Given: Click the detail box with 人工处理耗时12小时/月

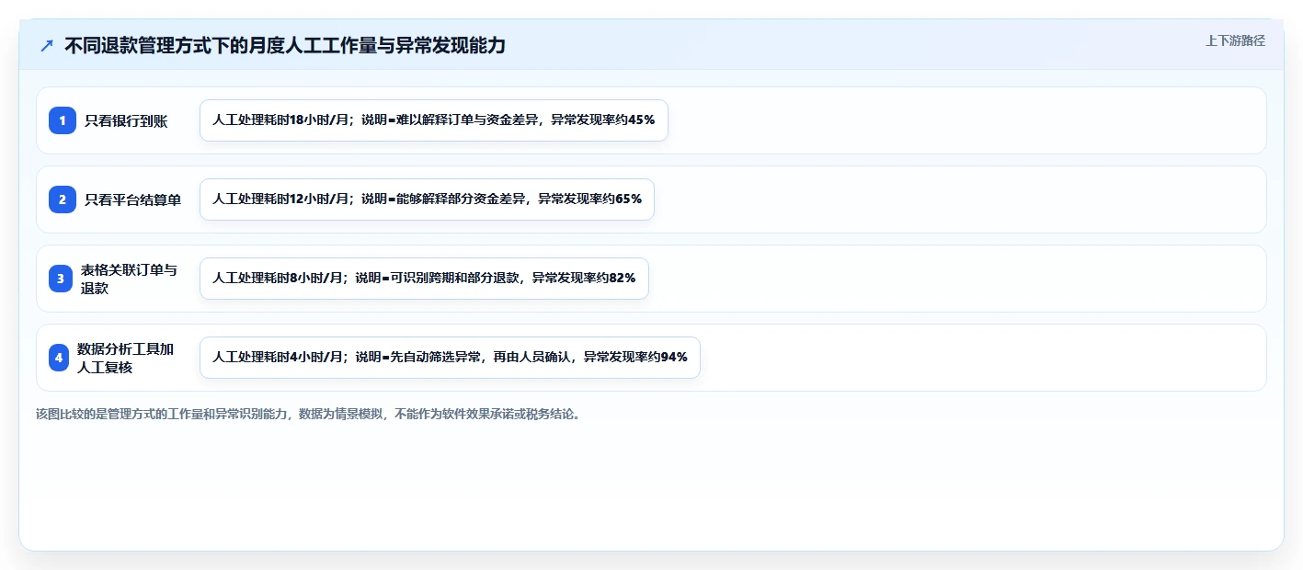Looking at the screenshot, I should click(x=427, y=199).
